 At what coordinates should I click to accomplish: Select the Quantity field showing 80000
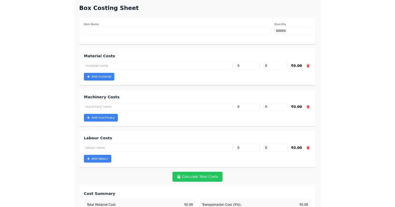(x=292, y=31)
